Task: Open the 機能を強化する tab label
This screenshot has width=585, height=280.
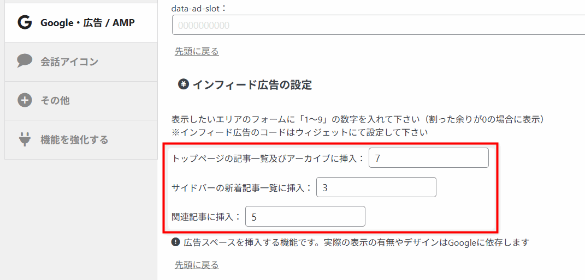Action: click(74, 140)
